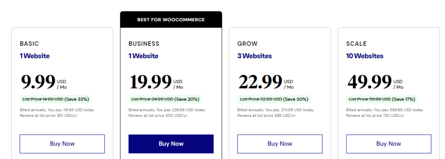Click the 1 Website label under Business
445x159 pixels.
(x=143, y=56)
